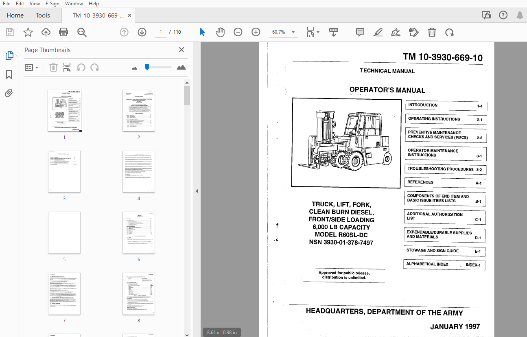Collapse the left navigation pane arrow
This screenshot has width=527, height=337.
tap(197, 191)
